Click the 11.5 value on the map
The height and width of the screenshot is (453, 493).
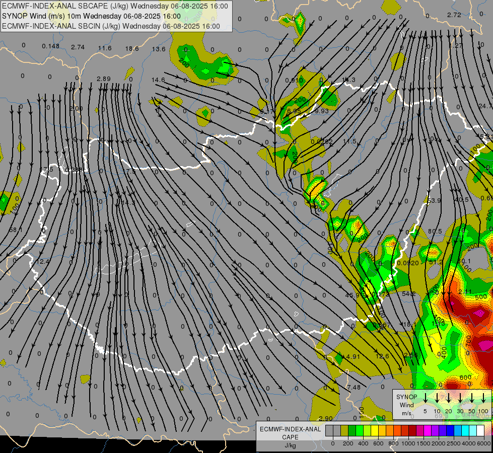[349, 141]
